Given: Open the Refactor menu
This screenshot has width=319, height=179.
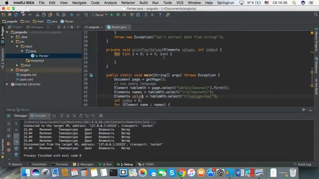Looking at the screenshot, I should 128,2.
